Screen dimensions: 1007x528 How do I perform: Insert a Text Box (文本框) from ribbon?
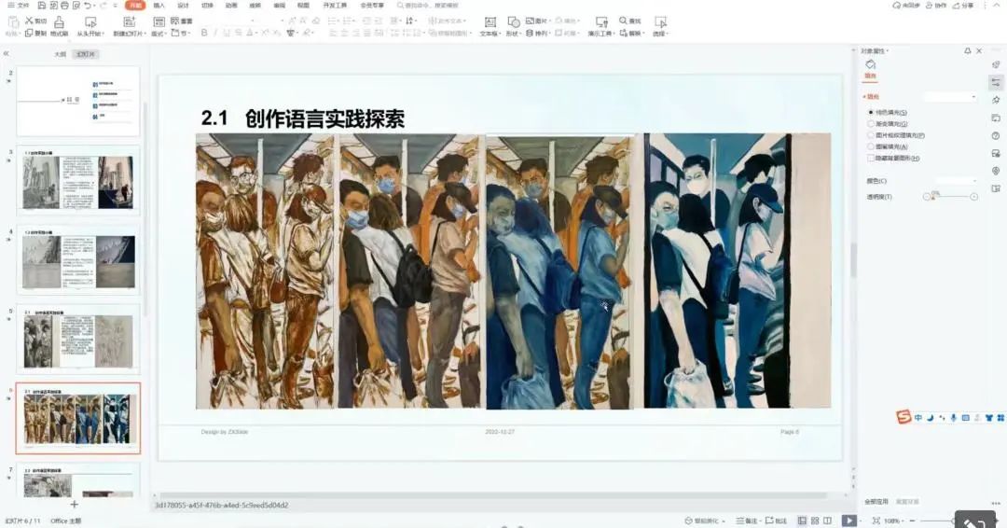click(490, 21)
